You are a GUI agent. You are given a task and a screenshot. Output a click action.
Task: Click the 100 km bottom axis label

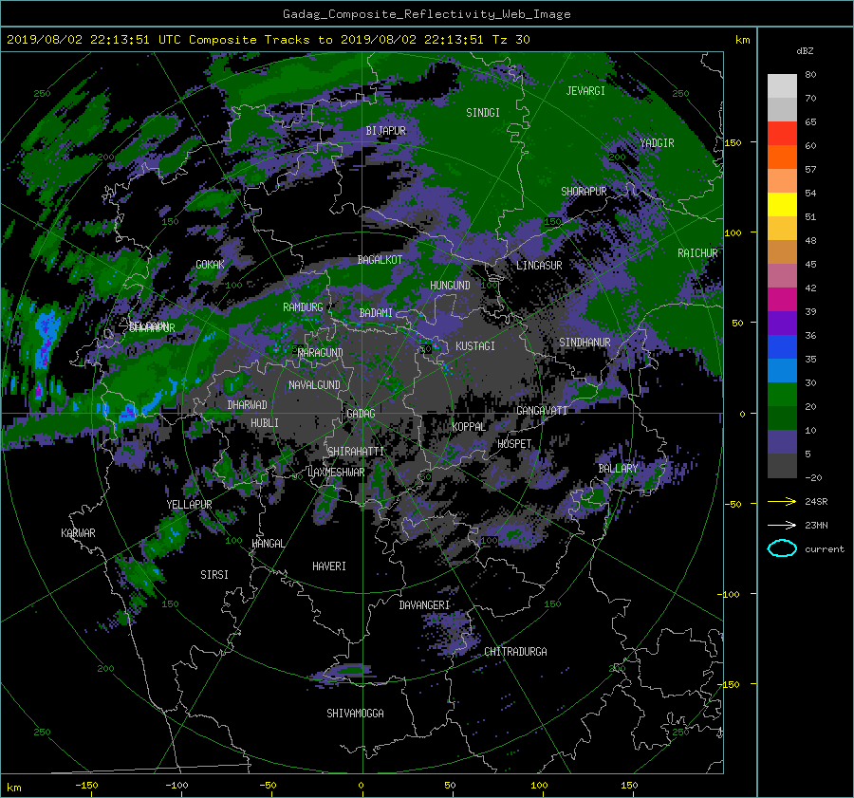[539, 786]
